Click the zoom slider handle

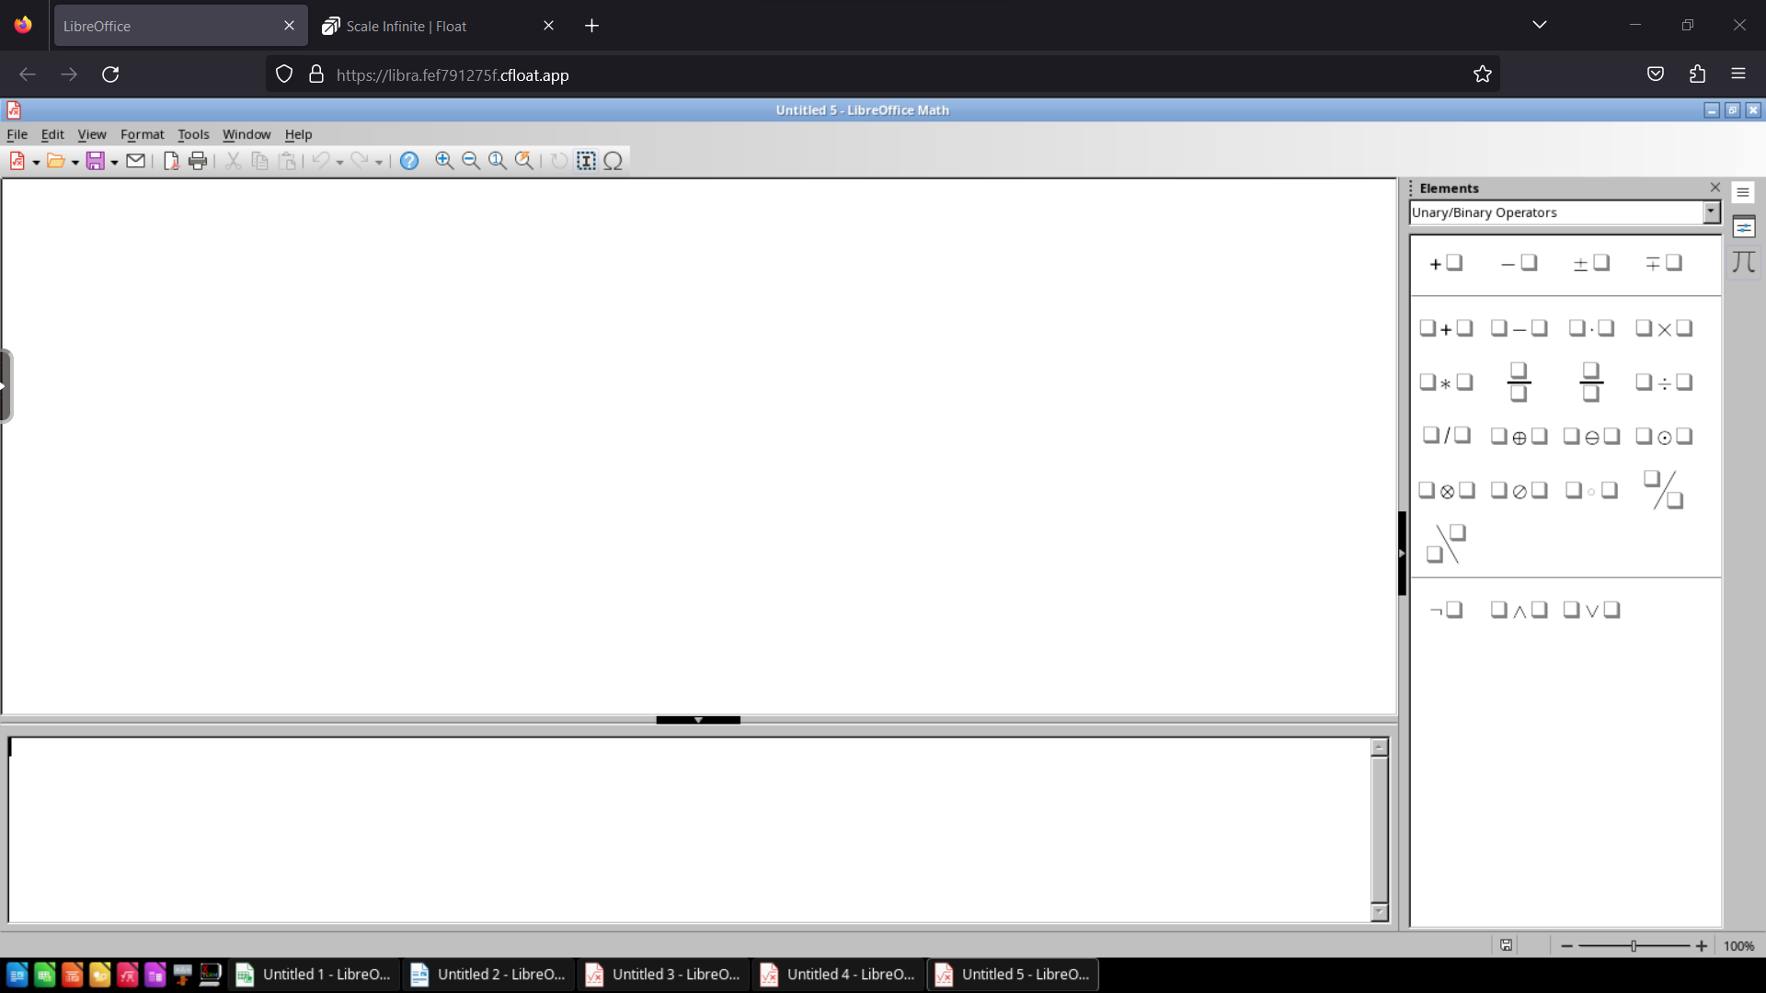(1634, 946)
